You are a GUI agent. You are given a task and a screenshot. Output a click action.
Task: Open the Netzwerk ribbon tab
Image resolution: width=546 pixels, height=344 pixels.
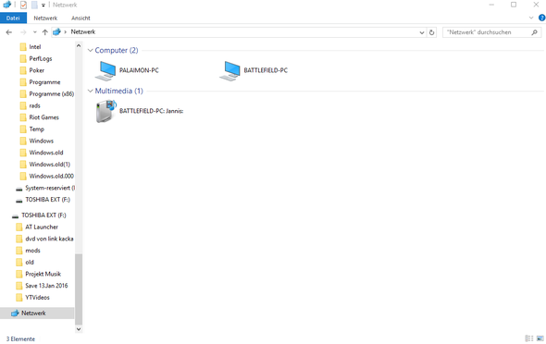[45, 18]
